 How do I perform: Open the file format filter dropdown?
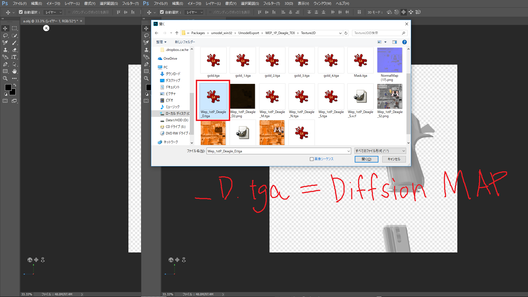coord(380,151)
